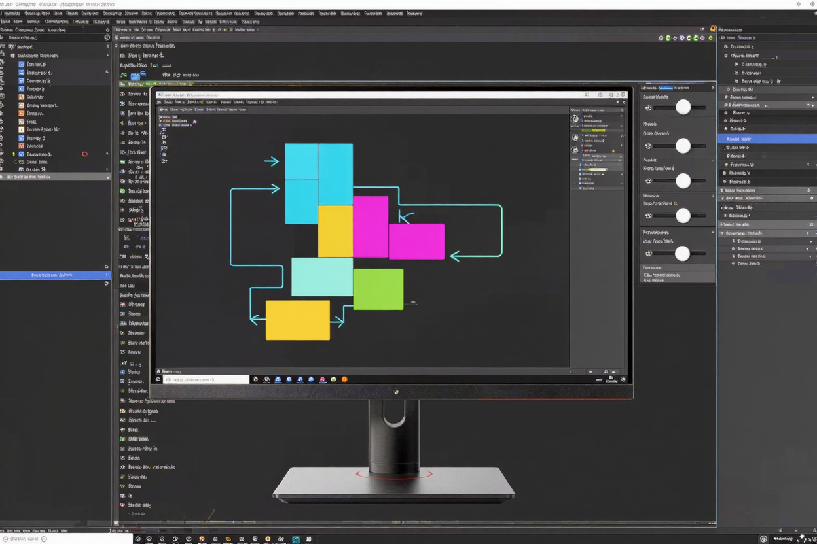817x544 pixels.
Task: Click the circle icon at the left panel header's right
Action: click(x=107, y=37)
